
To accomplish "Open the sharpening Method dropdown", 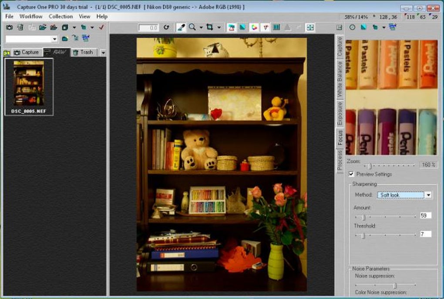I will click(428, 195).
